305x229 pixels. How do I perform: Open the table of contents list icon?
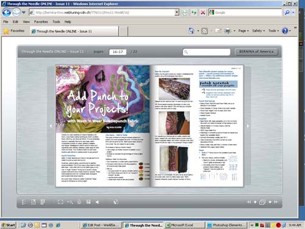[23, 202]
